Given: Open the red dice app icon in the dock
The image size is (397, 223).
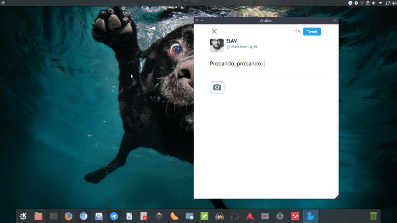Looking at the screenshot, I should [x=295, y=216].
